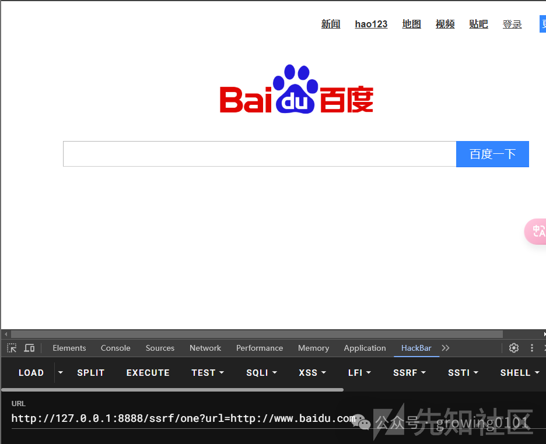546x444 pixels.
Task: Click the pink translate floating icon
Action: [x=536, y=231]
